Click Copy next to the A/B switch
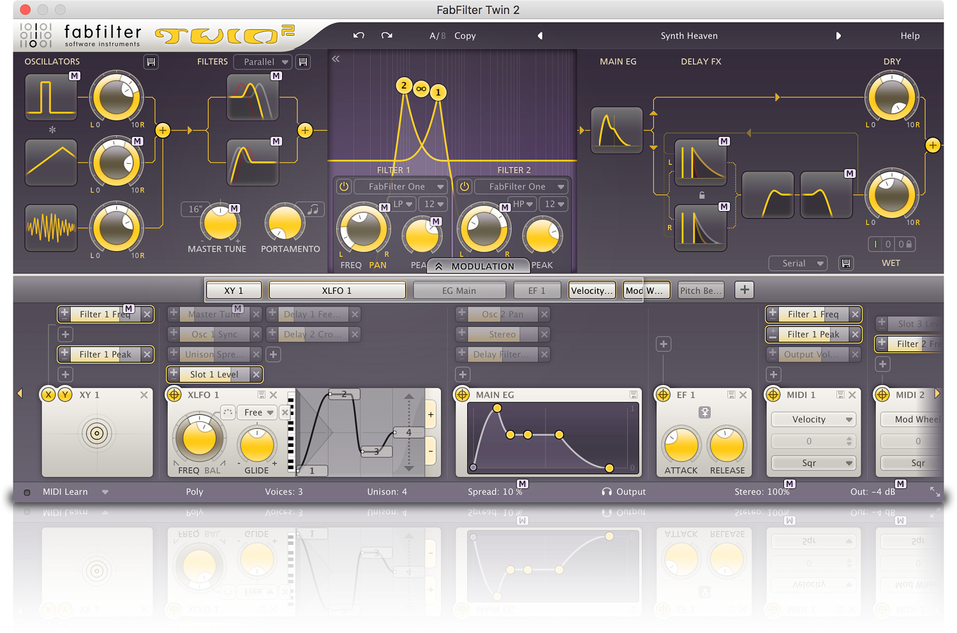The width and height of the screenshot is (957, 633). [465, 36]
